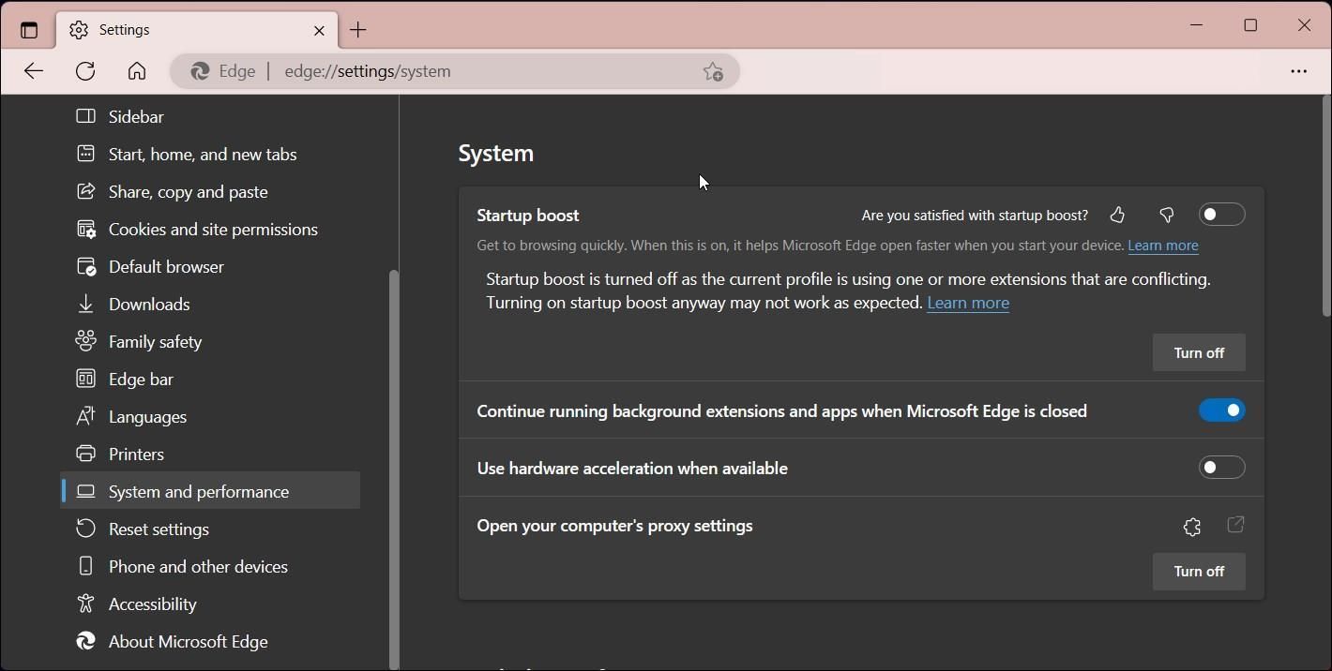Click the Turn off button under Startup boost
This screenshot has height=671, width=1332.
click(x=1198, y=352)
